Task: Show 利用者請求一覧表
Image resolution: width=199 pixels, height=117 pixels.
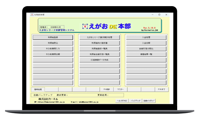Action: pyautogui.click(x=99, y=49)
